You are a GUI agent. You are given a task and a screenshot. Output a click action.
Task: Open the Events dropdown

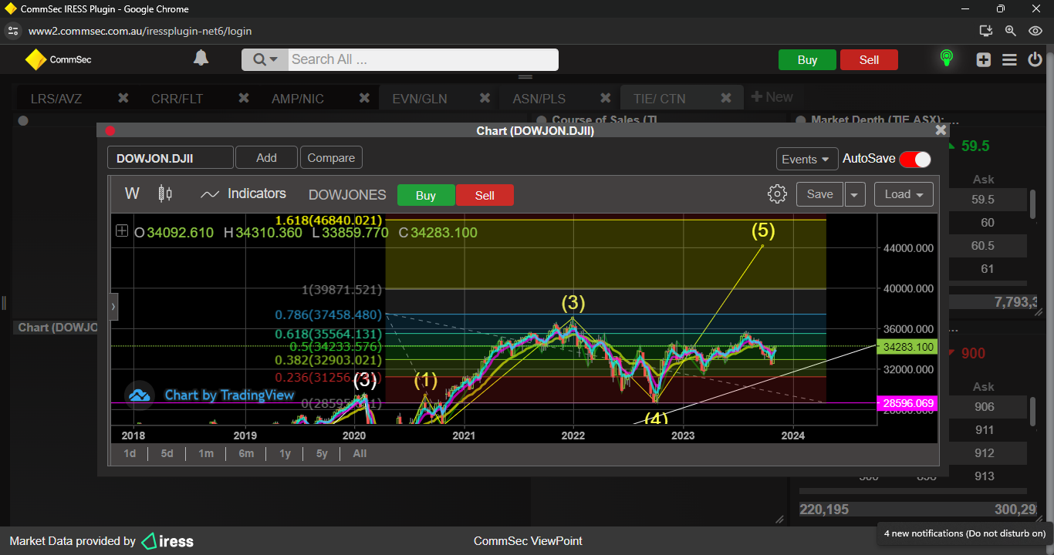807,159
